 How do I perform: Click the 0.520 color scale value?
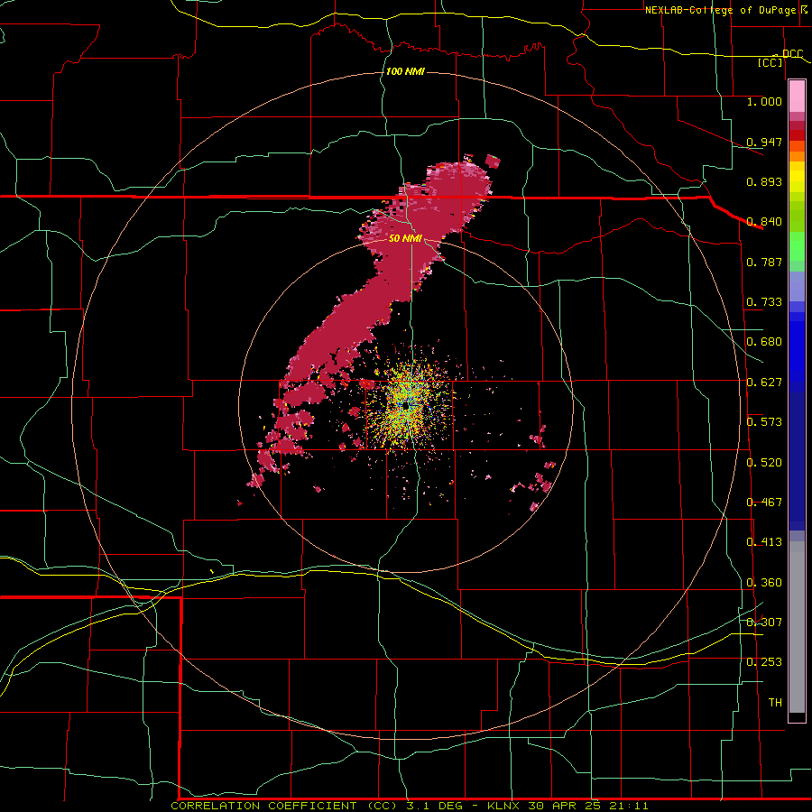[x=764, y=463]
